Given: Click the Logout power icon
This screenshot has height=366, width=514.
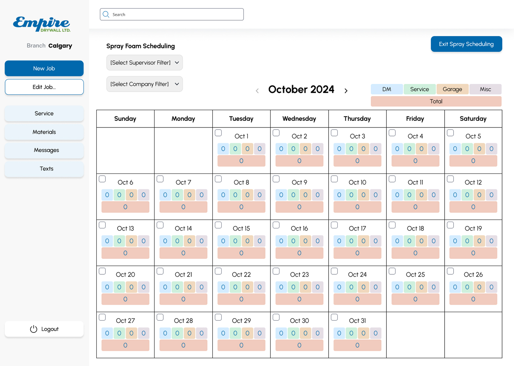Looking at the screenshot, I should 33,329.
